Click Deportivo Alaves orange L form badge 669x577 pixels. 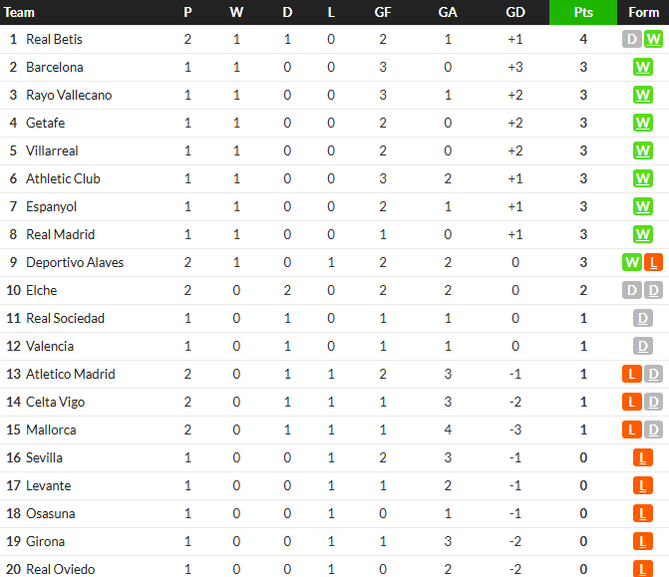[653, 262]
